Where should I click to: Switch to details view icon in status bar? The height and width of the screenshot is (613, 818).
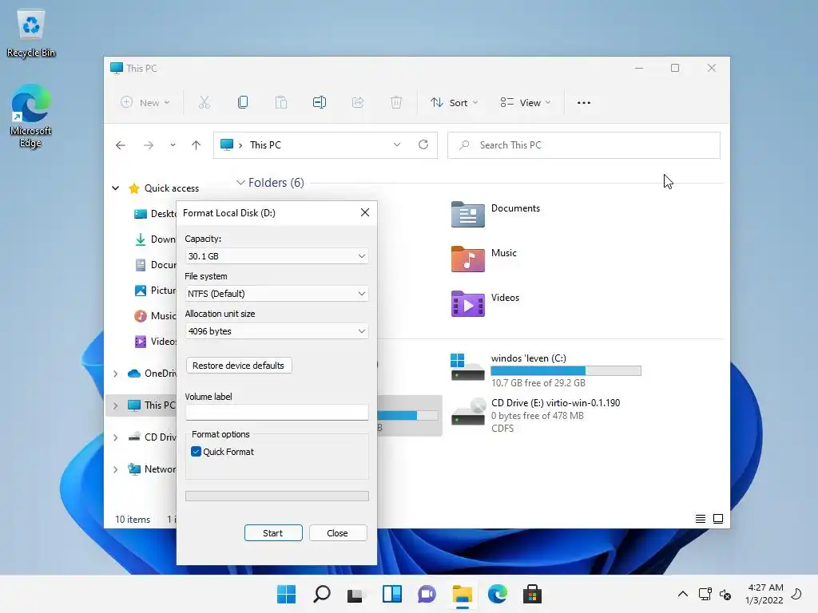tap(701, 519)
